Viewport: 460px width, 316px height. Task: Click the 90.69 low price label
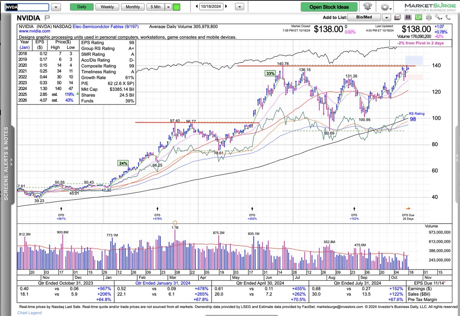coord(329,133)
